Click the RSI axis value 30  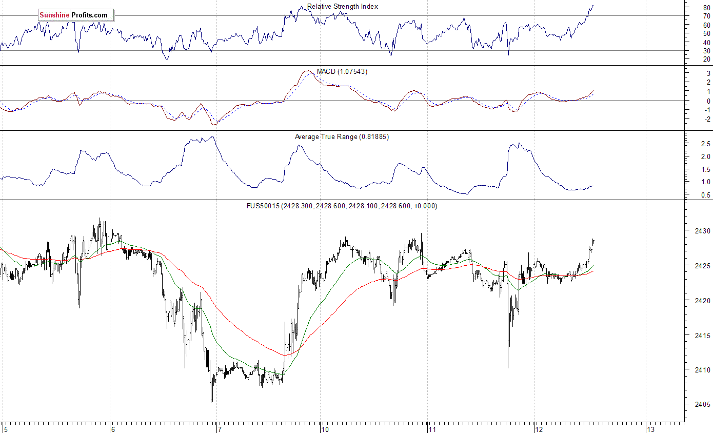pyautogui.click(x=707, y=51)
